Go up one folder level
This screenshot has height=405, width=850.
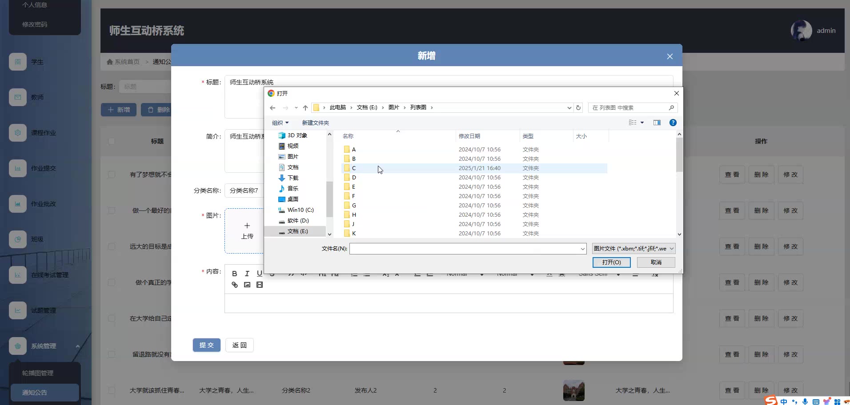coord(305,107)
